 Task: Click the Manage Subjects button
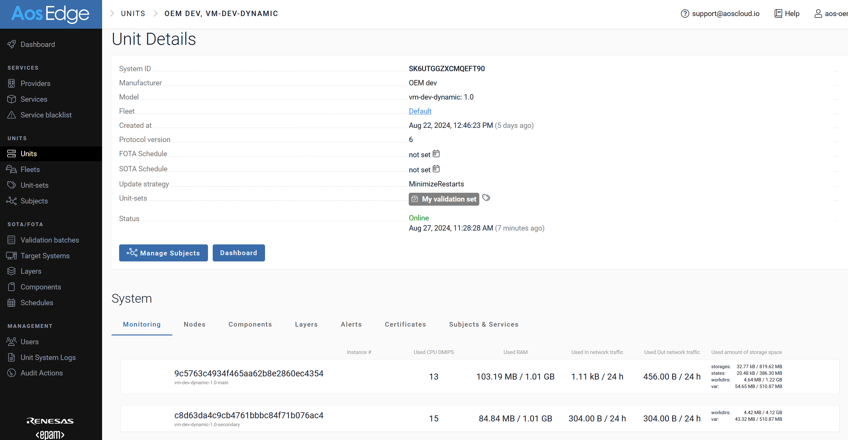click(163, 253)
